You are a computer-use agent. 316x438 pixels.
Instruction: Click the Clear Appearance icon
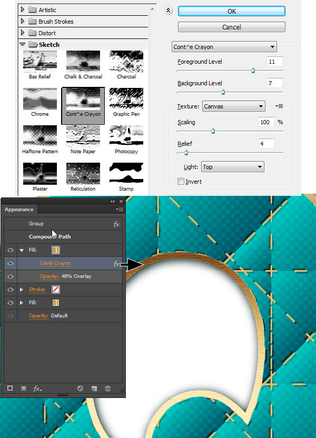(x=80, y=389)
